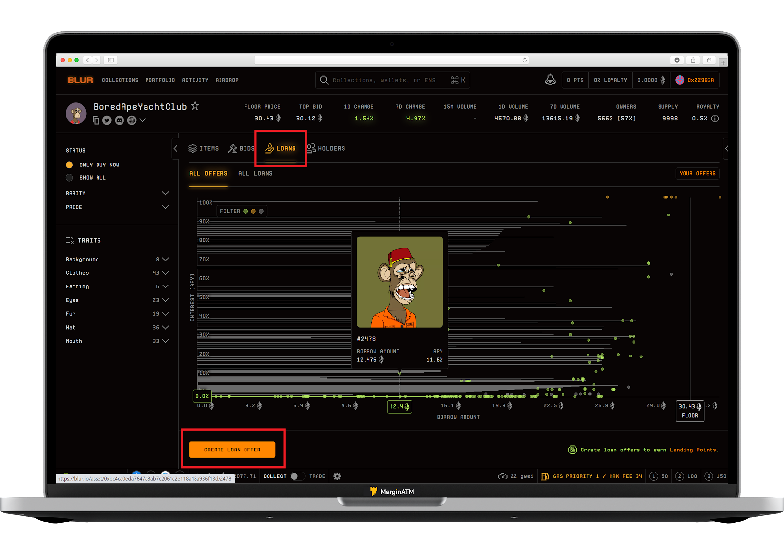Open the Airdrop page

click(227, 80)
